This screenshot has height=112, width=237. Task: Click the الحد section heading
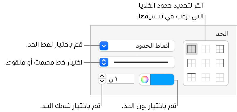coord(222,34)
